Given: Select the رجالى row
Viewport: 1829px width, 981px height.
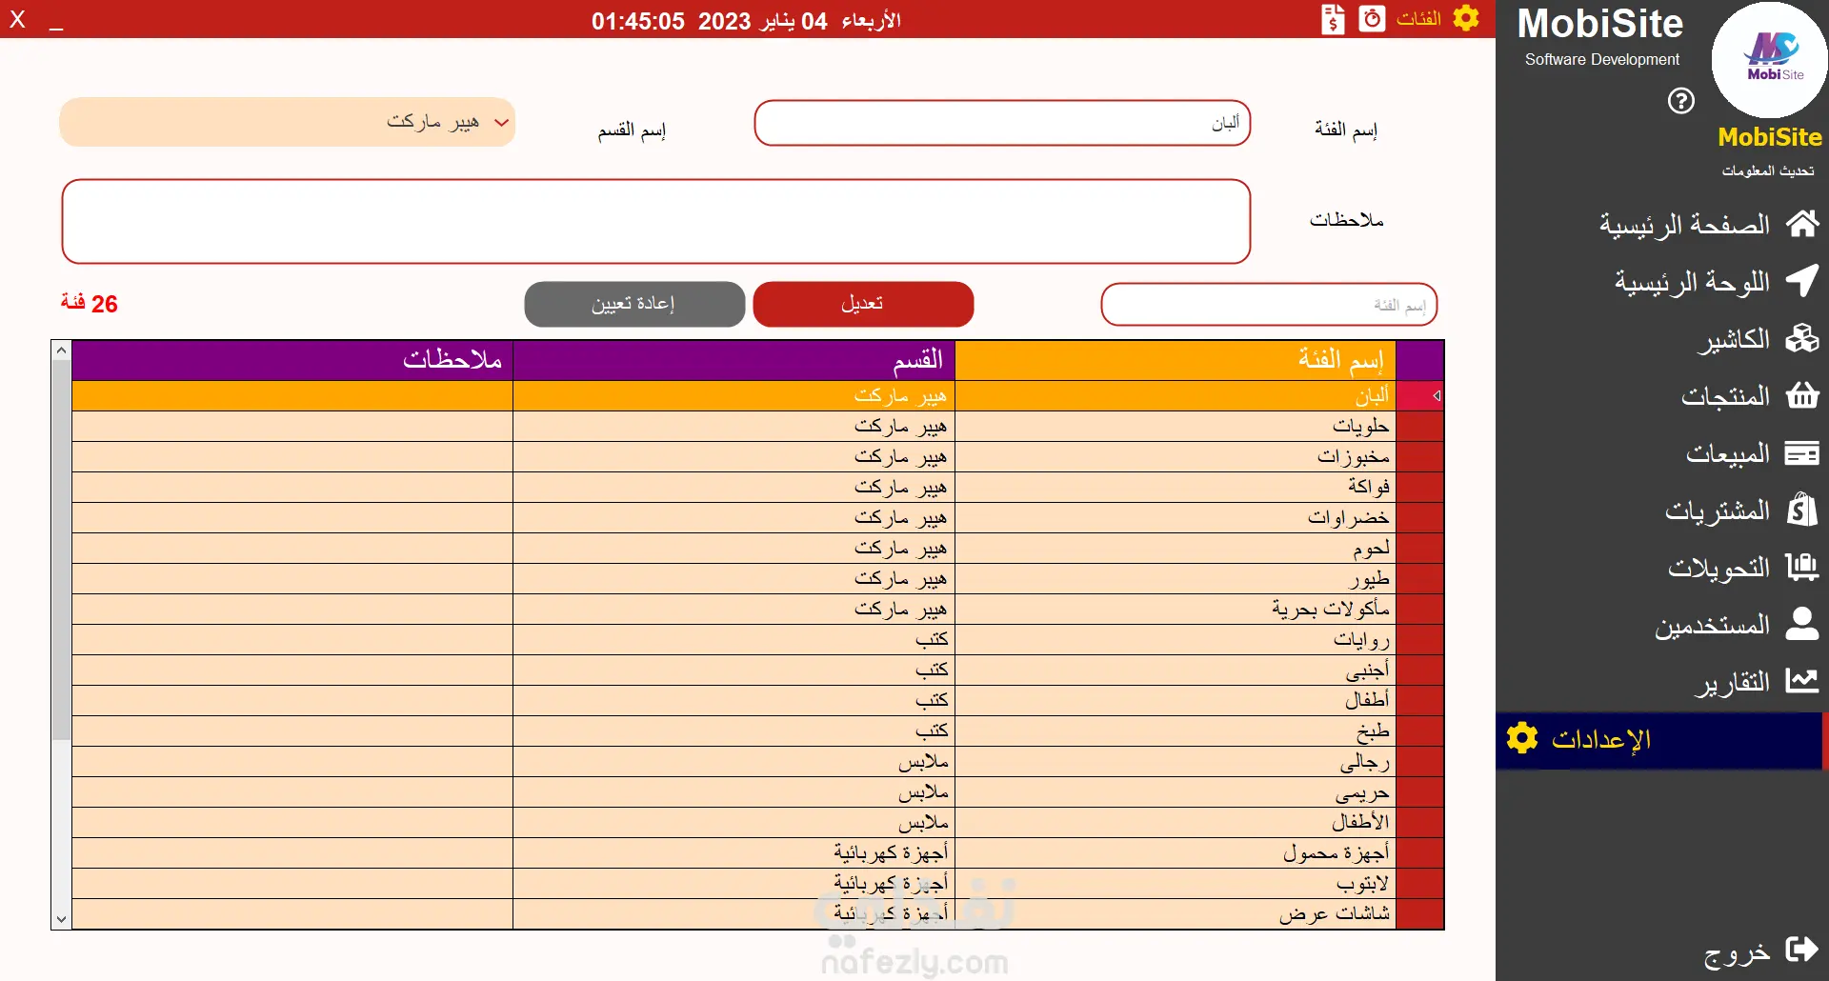Looking at the screenshot, I should pyautogui.click(x=757, y=761).
